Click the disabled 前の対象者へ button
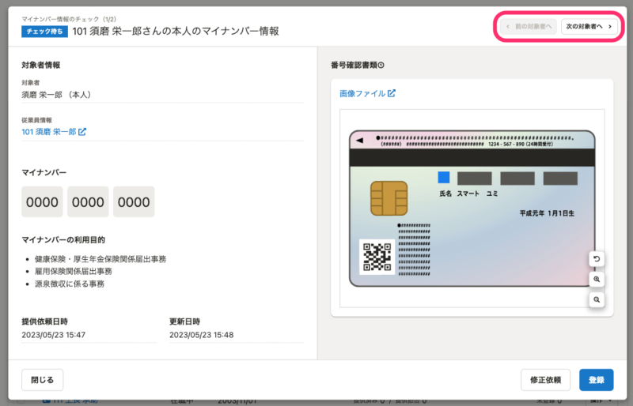The height and width of the screenshot is (406, 633). pyautogui.click(x=529, y=27)
